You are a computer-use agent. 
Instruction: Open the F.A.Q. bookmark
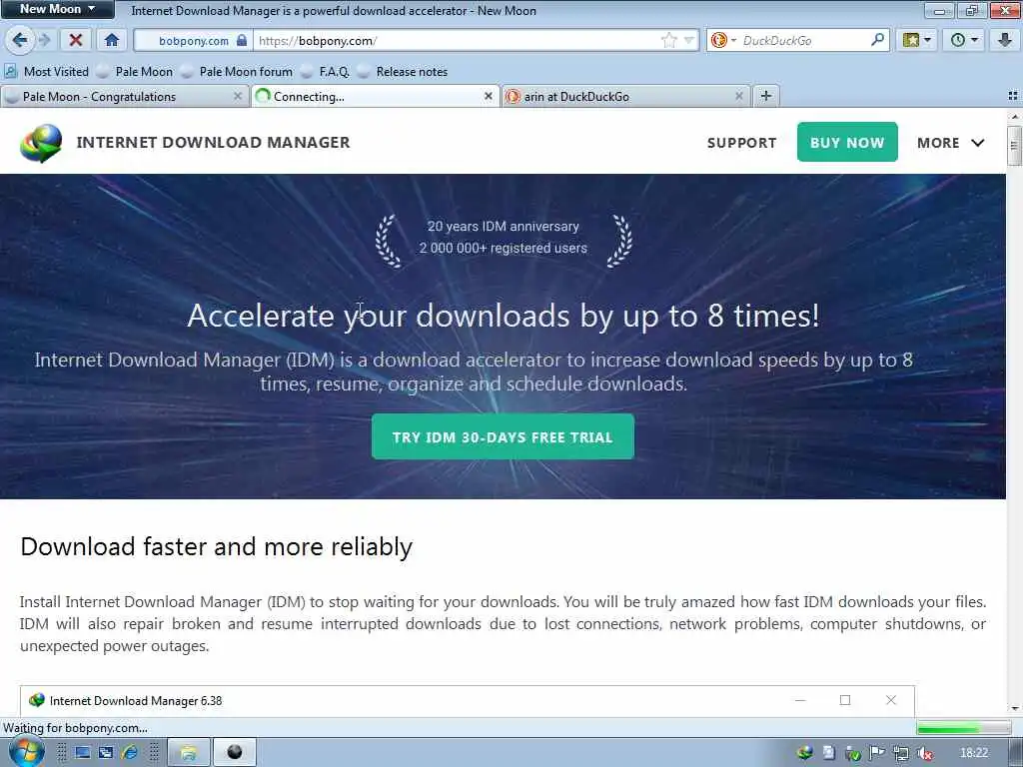tap(326, 72)
